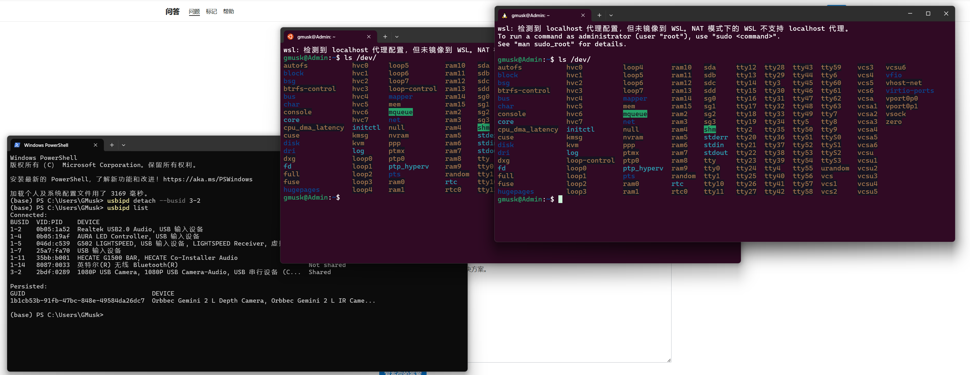Click the PowerShell icon in tab
The height and width of the screenshot is (375, 970).
[17, 145]
